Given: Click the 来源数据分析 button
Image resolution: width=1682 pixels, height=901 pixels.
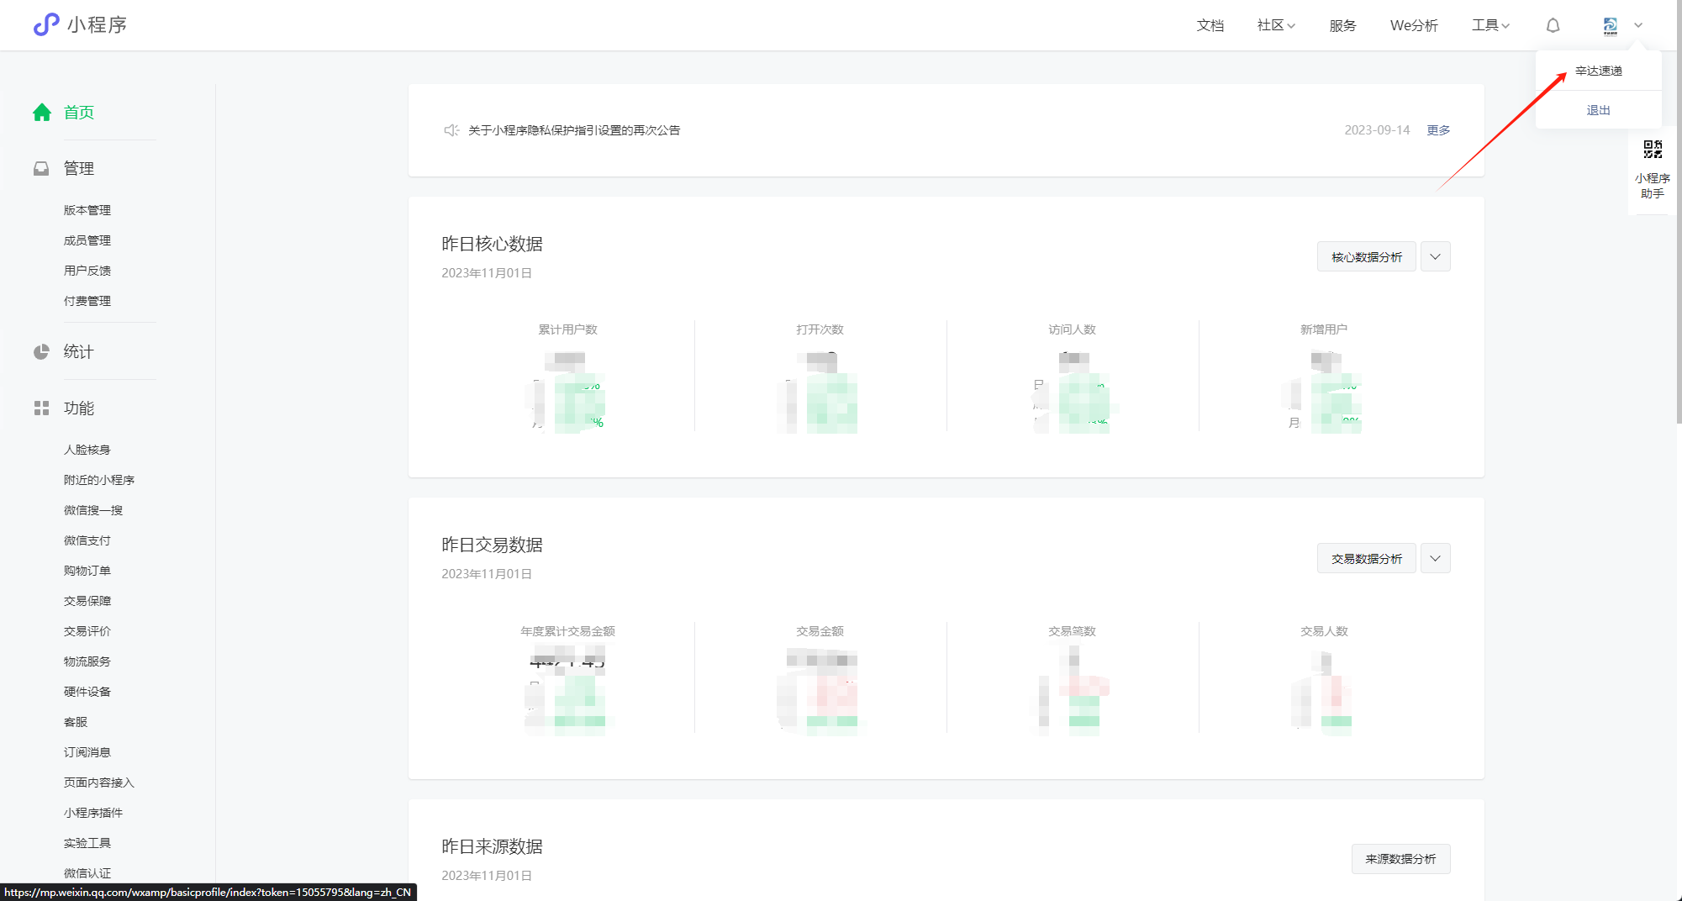Looking at the screenshot, I should coord(1400,859).
